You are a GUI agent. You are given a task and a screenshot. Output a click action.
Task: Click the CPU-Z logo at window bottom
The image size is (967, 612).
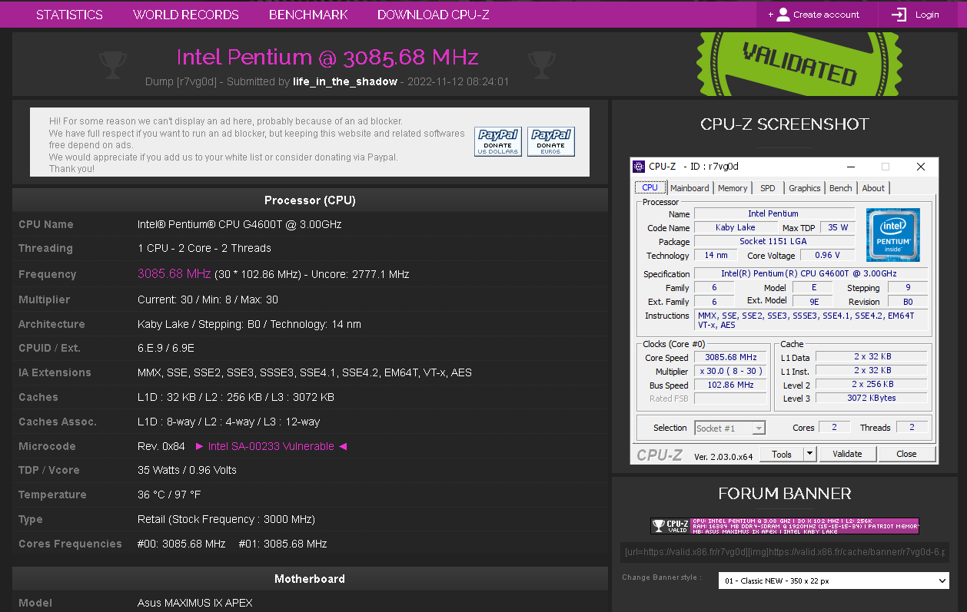pyautogui.click(x=660, y=455)
